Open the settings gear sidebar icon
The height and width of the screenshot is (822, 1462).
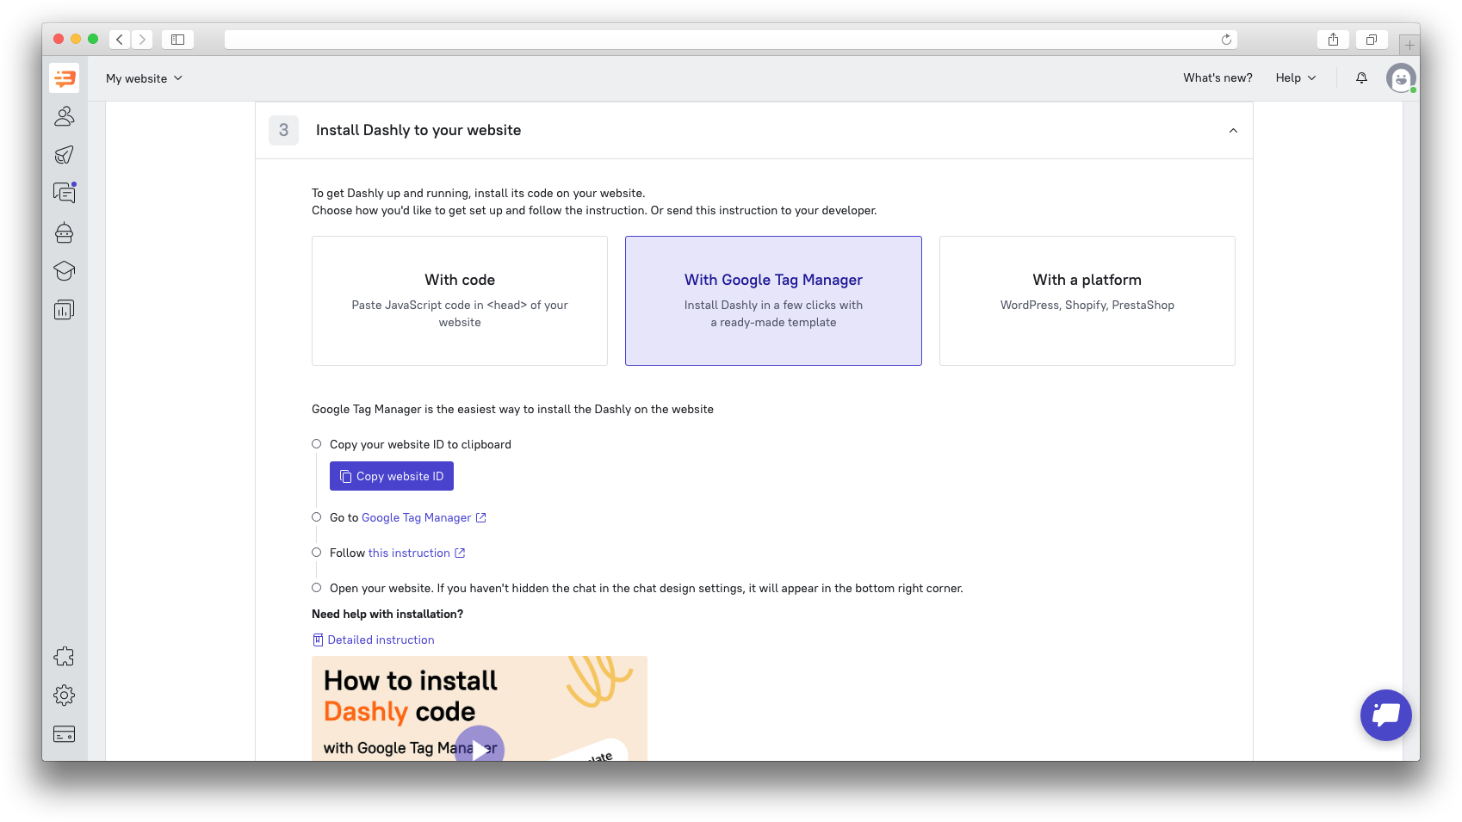(65, 695)
